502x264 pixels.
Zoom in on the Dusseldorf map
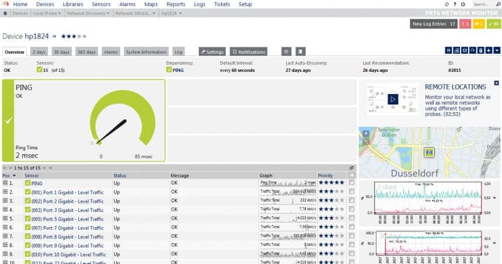(366, 133)
